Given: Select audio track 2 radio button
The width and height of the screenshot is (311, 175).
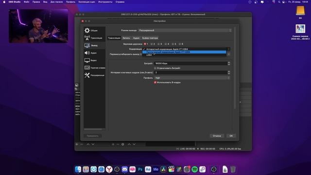Looking at the screenshot, I should point(152,44).
